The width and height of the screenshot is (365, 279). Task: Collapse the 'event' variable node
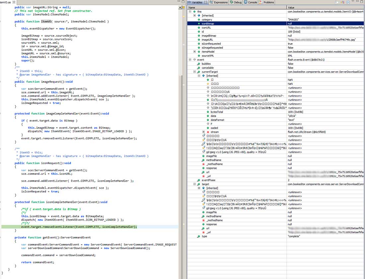pos(190,60)
